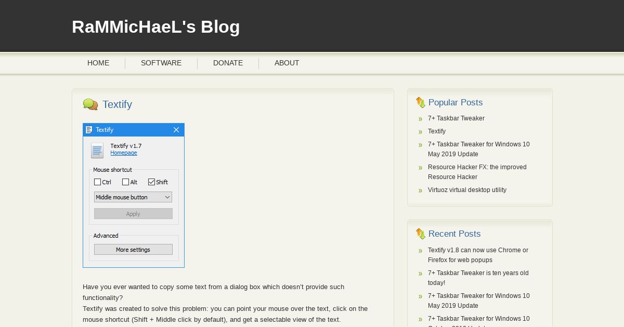Click bullet arrow beside Textify v1.8 recent post
The width and height of the screenshot is (624, 327).
point(420,251)
